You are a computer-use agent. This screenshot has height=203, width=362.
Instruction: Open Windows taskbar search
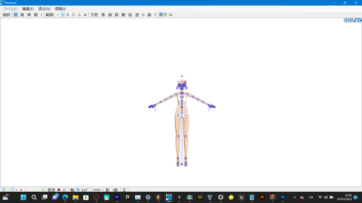click(x=34, y=197)
